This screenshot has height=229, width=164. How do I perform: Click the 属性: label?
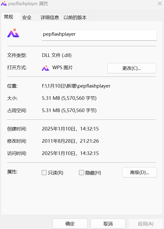pos(12,172)
